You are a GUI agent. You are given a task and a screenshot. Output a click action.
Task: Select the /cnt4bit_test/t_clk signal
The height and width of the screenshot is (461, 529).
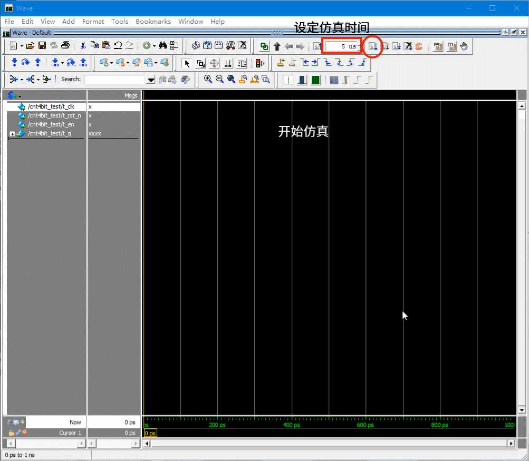(51, 106)
